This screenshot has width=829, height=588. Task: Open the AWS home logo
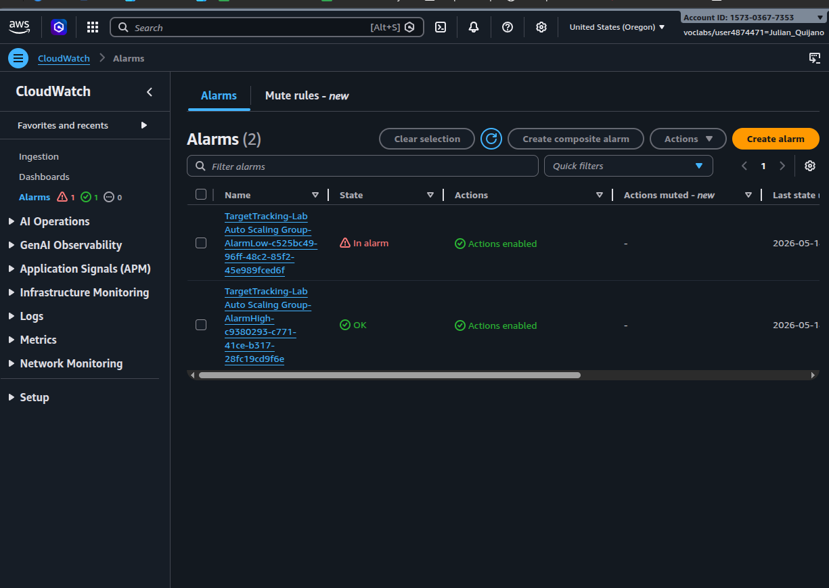(20, 27)
